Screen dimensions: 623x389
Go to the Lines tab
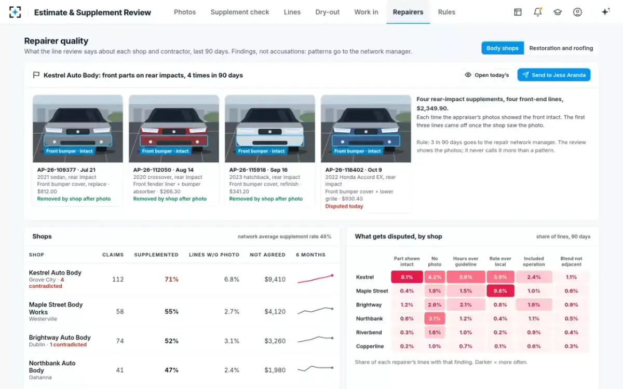pyautogui.click(x=292, y=12)
